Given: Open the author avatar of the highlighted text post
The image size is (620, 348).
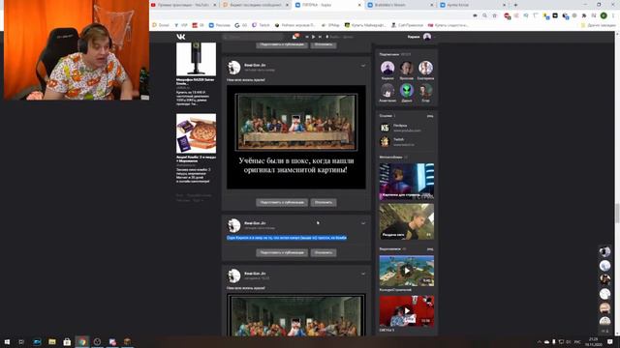Looking at the screenshot, I should coord(233,225).
